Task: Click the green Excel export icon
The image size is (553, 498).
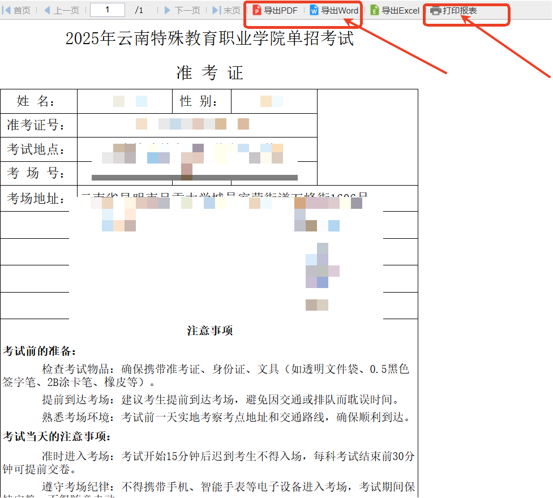Action: pyautogui.click(x=375, y=10)
